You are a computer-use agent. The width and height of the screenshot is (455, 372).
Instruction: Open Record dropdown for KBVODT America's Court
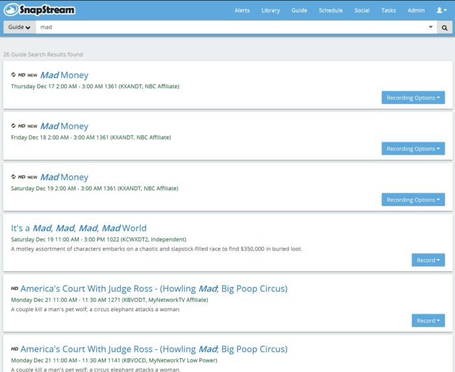pos(428,321)
